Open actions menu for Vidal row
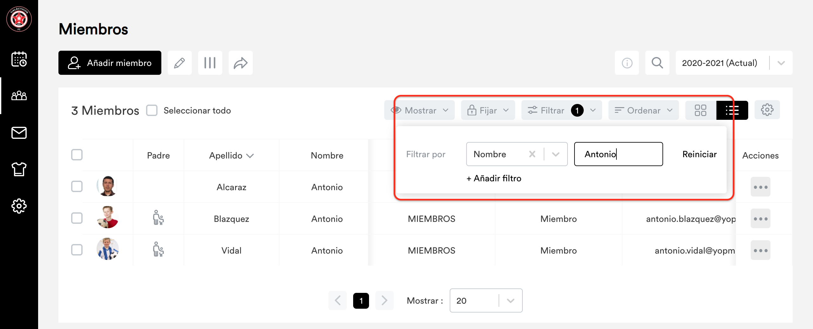The image size is (813, 329). click(x=761, y=250)
